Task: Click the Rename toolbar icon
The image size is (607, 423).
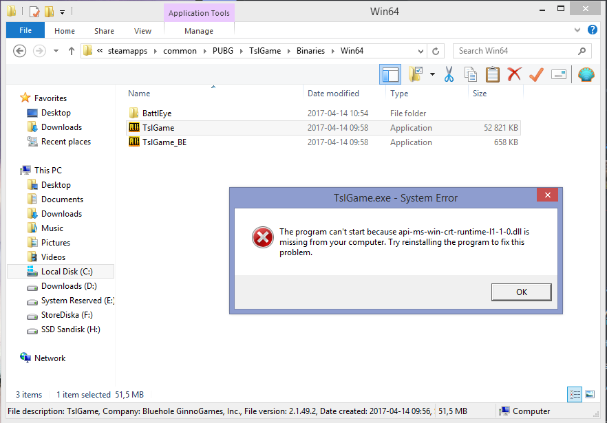Action: tap(558, 74)
